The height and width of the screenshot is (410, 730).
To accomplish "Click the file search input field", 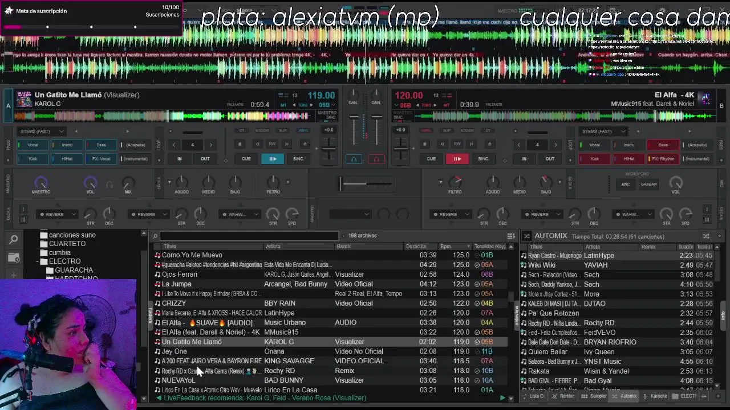I will pyautogui.click(x=249, y=236).
